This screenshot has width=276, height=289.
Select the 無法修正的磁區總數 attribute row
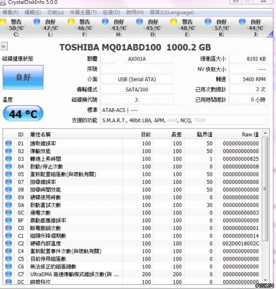tap(132, 267)
